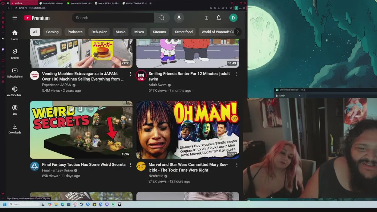Open more options for Final Fantasy Tactics video
The image size is (377, 212).
(130, 165)
